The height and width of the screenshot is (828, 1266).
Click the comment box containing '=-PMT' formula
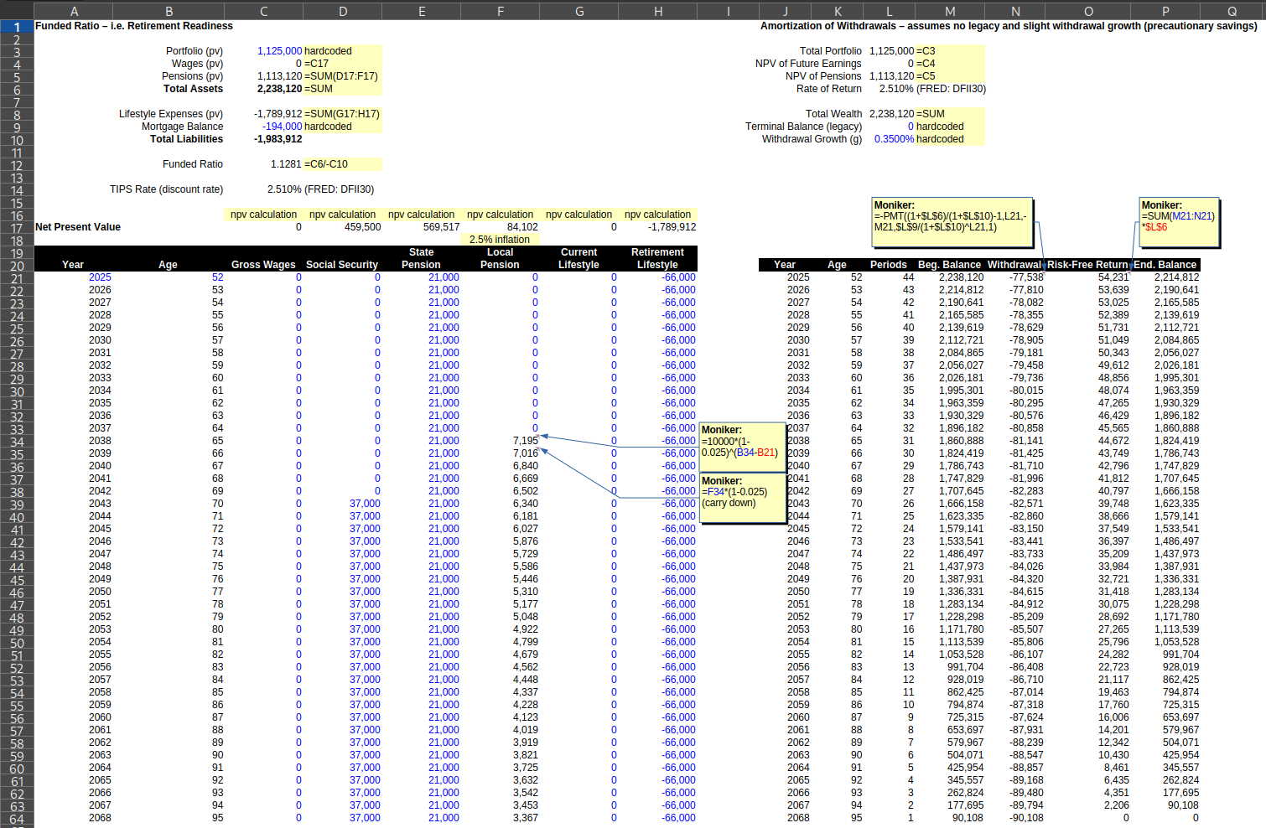pos(952,222)
